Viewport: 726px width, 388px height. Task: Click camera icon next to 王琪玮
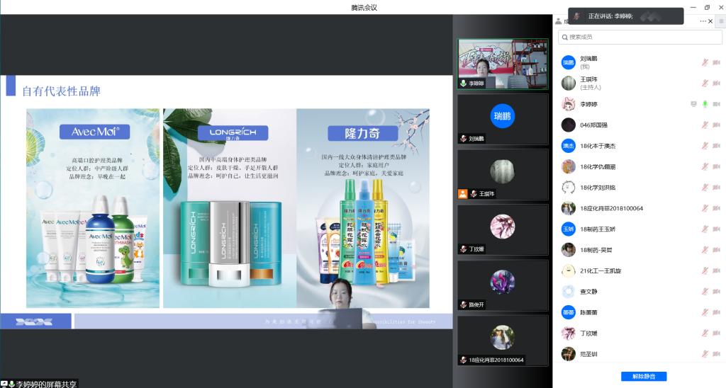click(x=716, y=83)
